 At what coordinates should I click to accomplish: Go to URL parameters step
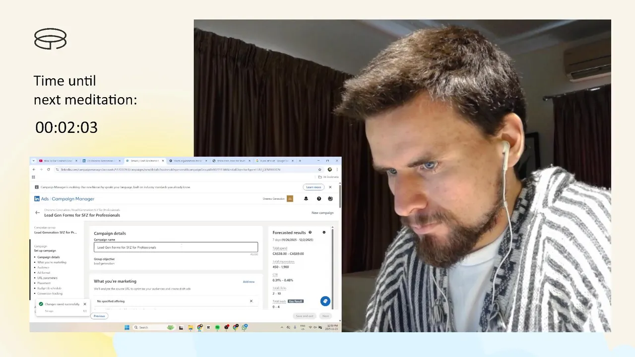click(47, 278)
